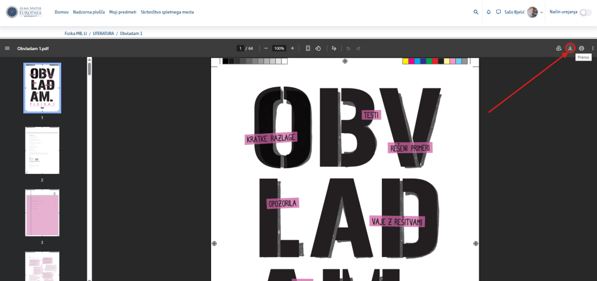The height and width of the screenshot is (281, 597).
Task: Select the page 1 thumbnail
Action: click(x=42, y=88)
